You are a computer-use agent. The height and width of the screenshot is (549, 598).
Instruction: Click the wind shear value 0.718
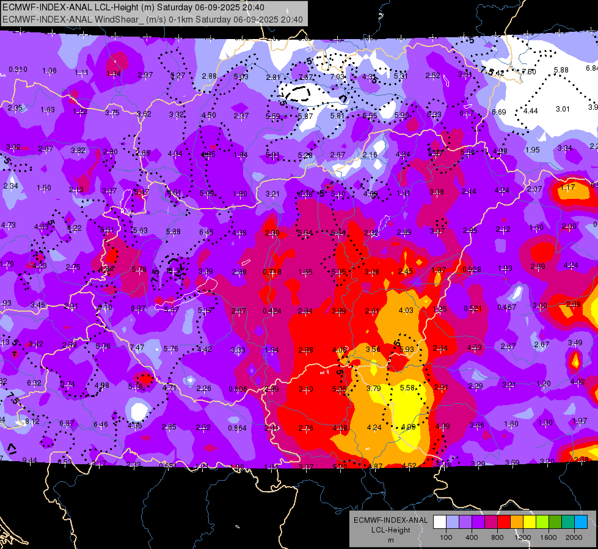[272, 271]
